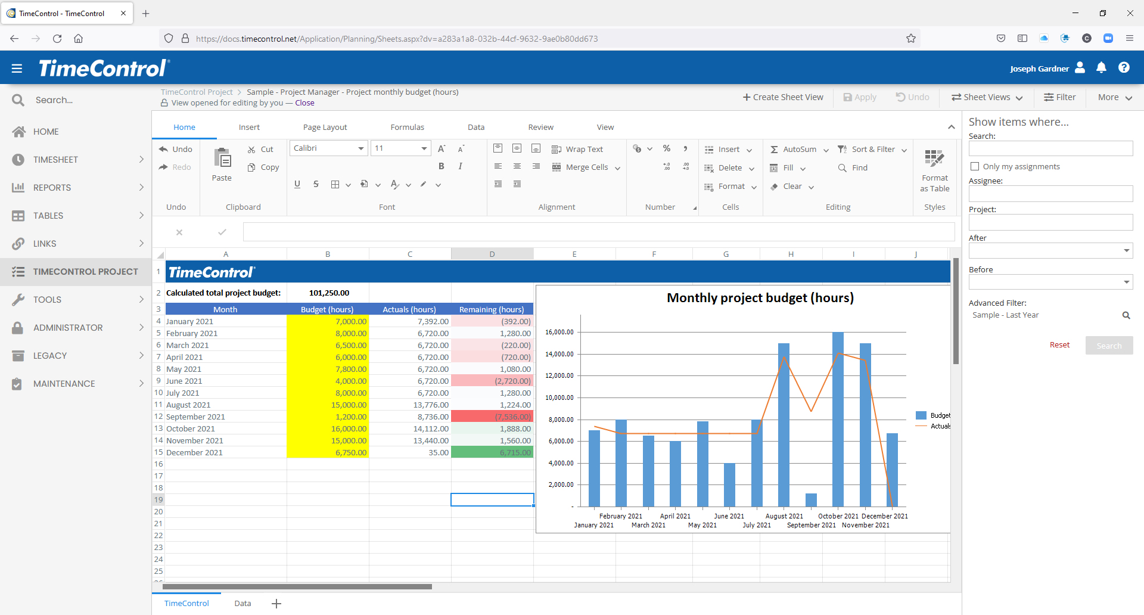Open the Data sheet tab at bottom
Screen dimensions: 1144x615
coord(242,603)
